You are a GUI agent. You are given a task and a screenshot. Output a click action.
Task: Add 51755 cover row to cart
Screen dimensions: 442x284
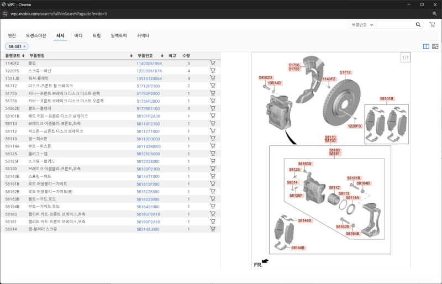[x=213, y=93]
